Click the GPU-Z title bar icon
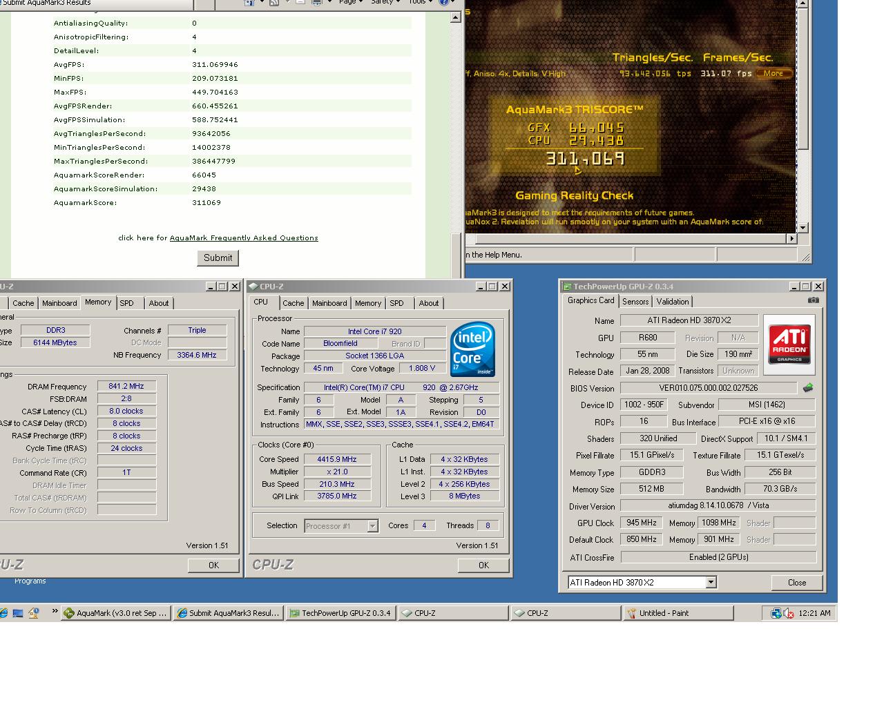Viewport: 884px width, 707px height. pos(567,287)
